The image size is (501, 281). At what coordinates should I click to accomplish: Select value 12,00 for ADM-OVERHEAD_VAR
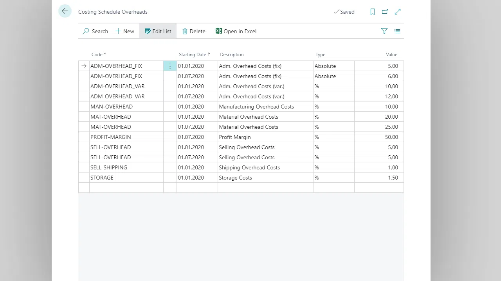[x=379, y=96]
